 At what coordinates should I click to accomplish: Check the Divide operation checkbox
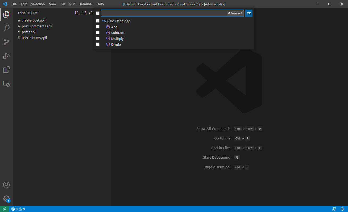point(98,44)
